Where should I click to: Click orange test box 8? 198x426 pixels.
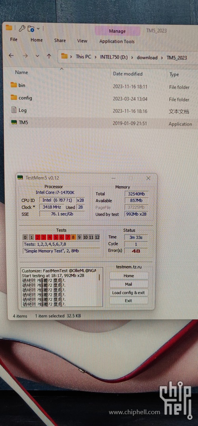click(x=73, y=237)
